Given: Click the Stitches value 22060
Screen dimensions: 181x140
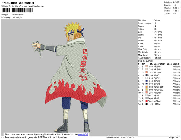Looking at the screenshot, I should (x=176, y=2).
